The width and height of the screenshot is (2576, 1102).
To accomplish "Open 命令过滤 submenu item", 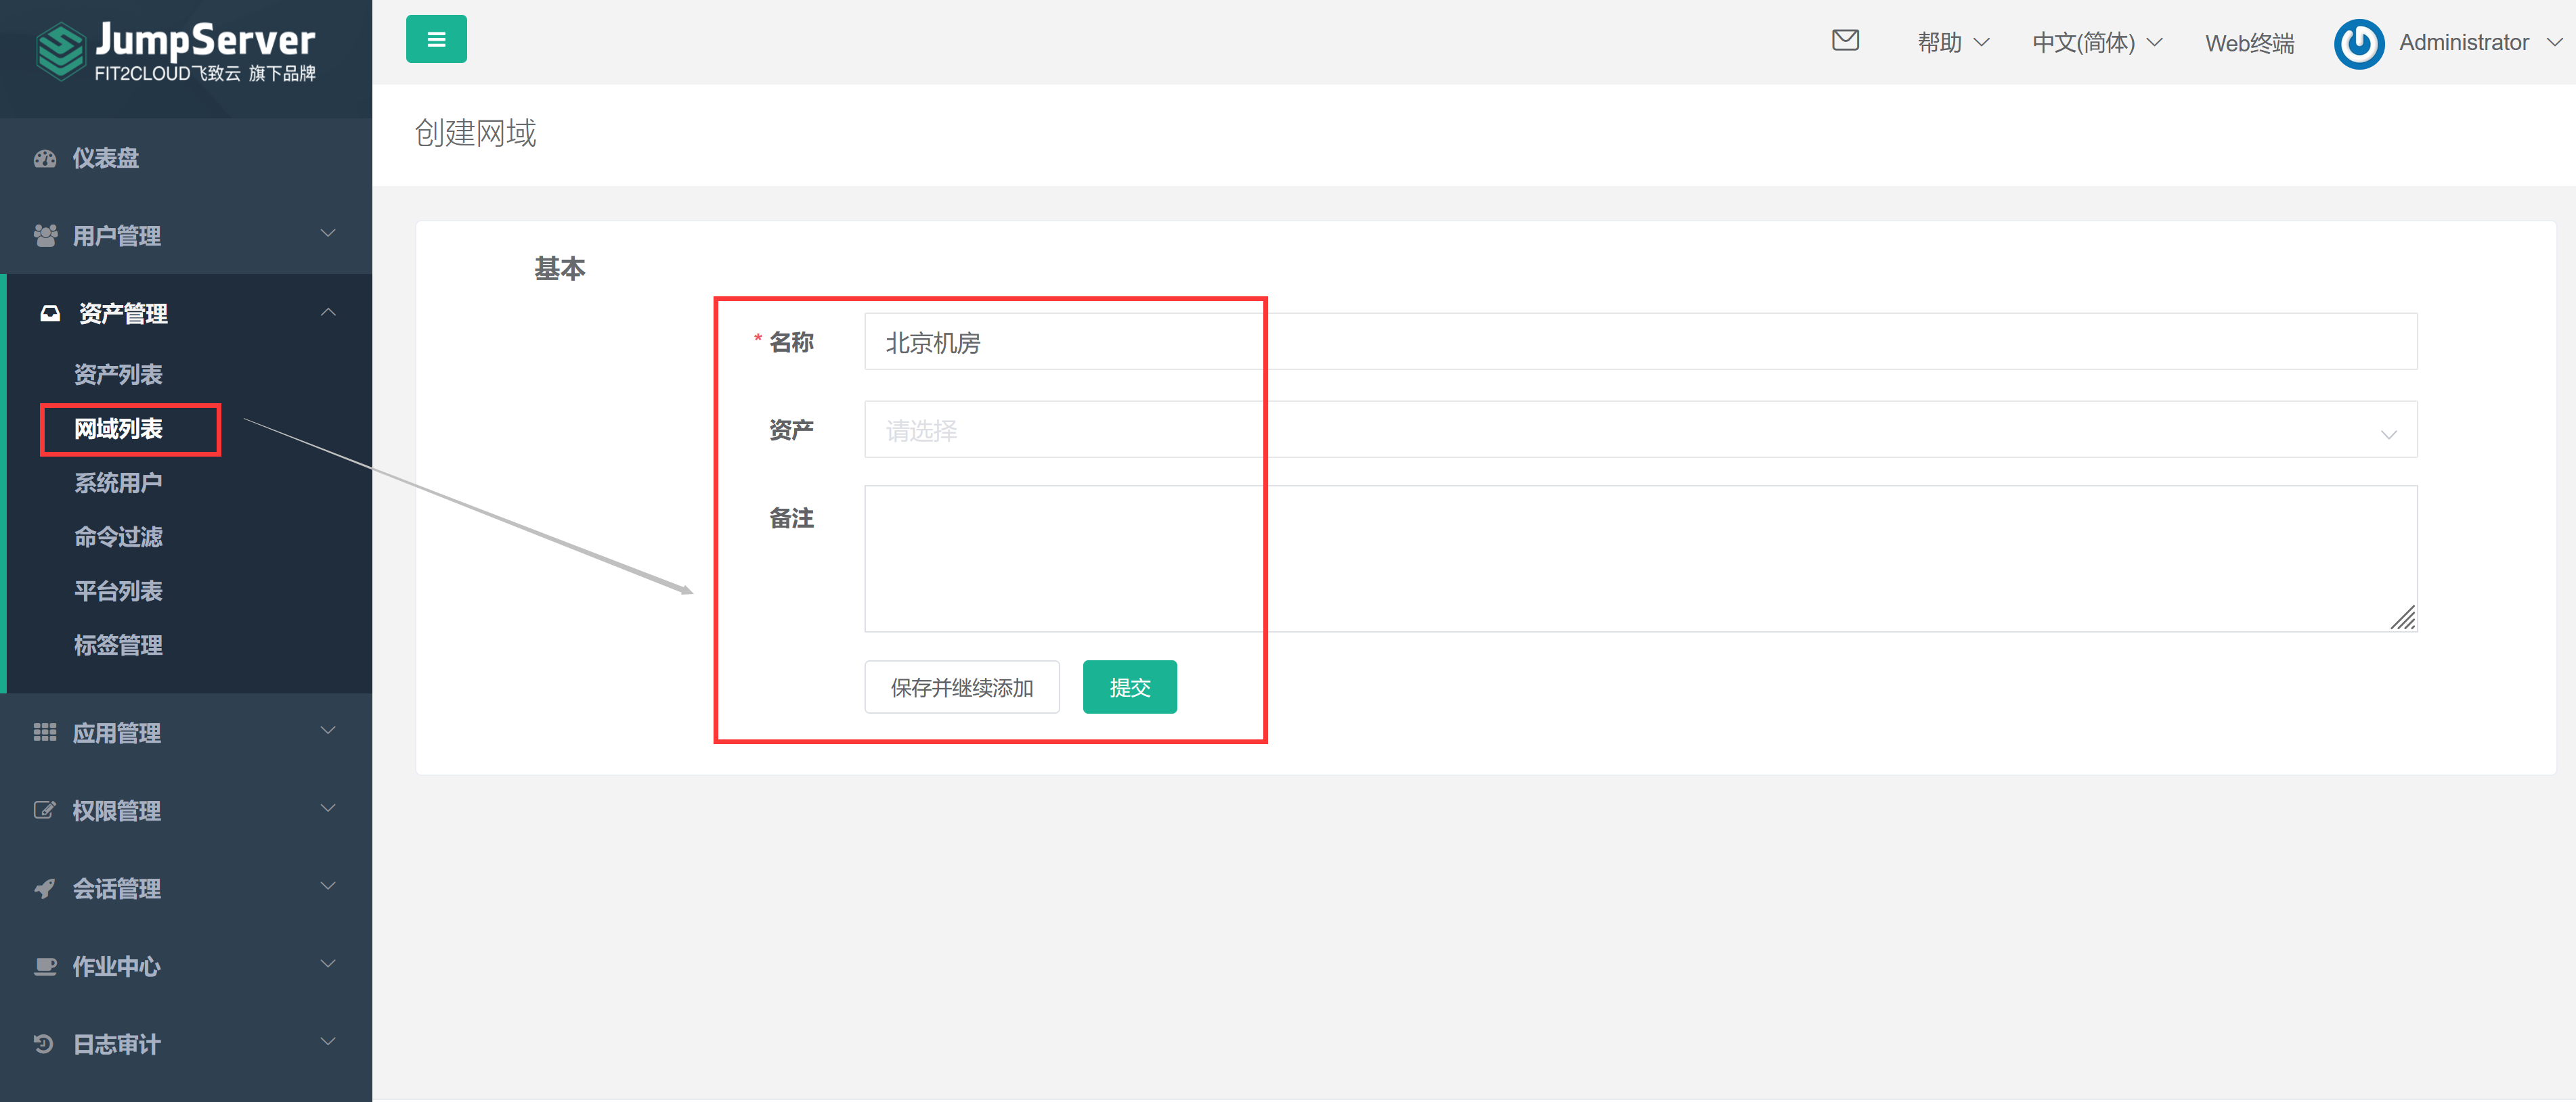I will pyautogui.click(x=118, y=536).
